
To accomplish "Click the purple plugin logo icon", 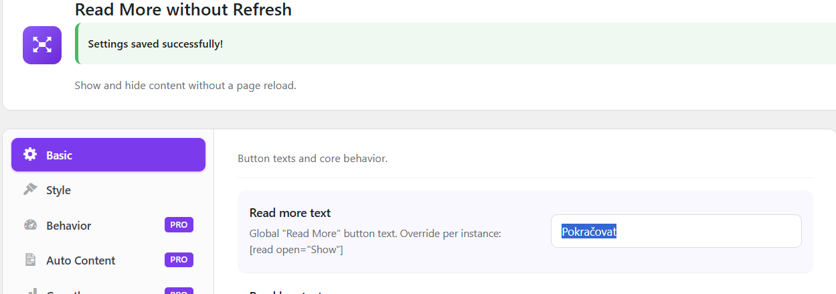I will click(x=42, y=45).
